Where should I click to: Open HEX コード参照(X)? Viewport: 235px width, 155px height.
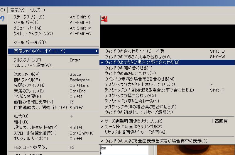pyautogui.click(x=30, y=147)
